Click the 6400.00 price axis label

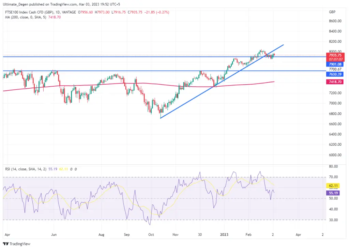pos(335,134)
